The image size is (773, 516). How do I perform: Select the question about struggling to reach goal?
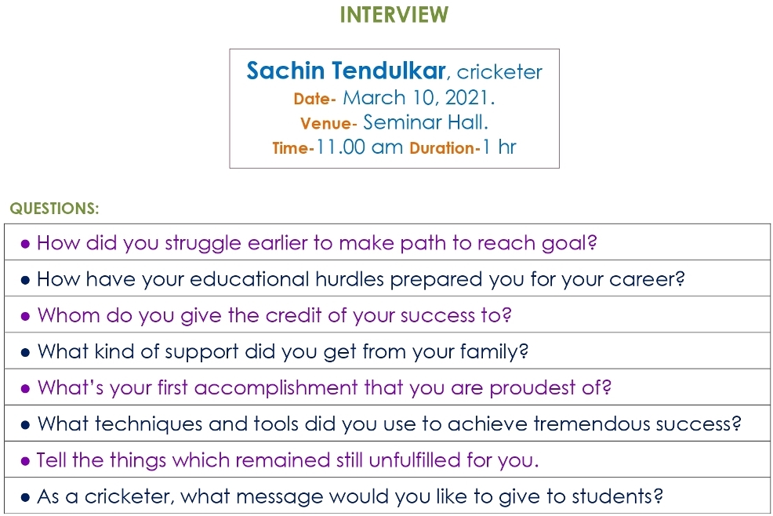[x=317, y=243]
